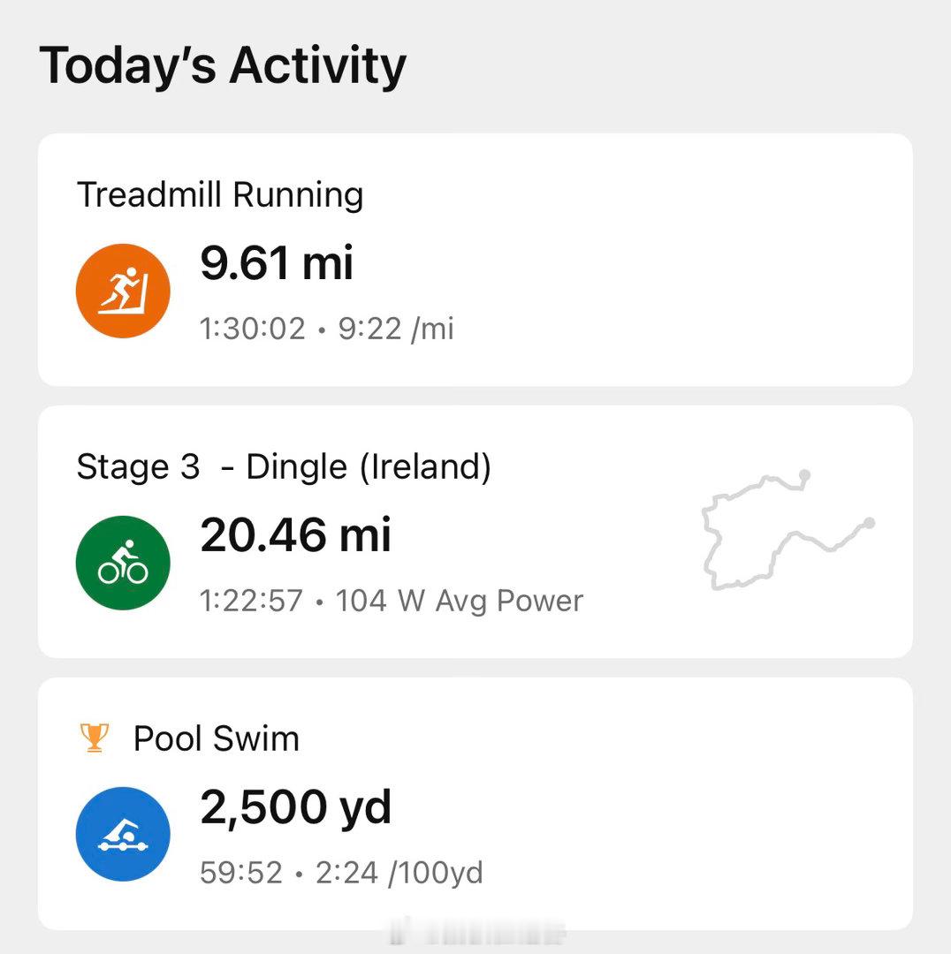Click the 104 W Avg Power stat

point(460,602)
